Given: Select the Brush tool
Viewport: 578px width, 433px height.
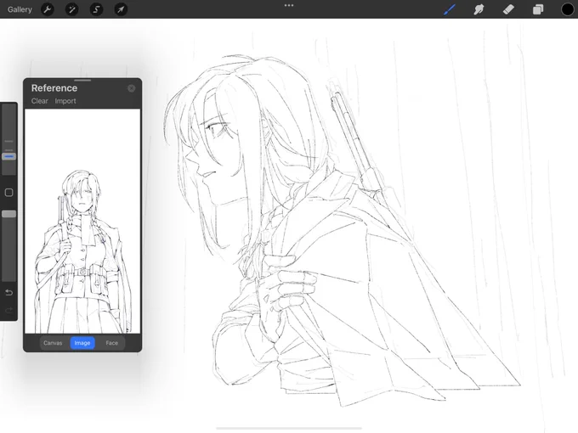Looking at the screenshot, I should tap(450, 9).
